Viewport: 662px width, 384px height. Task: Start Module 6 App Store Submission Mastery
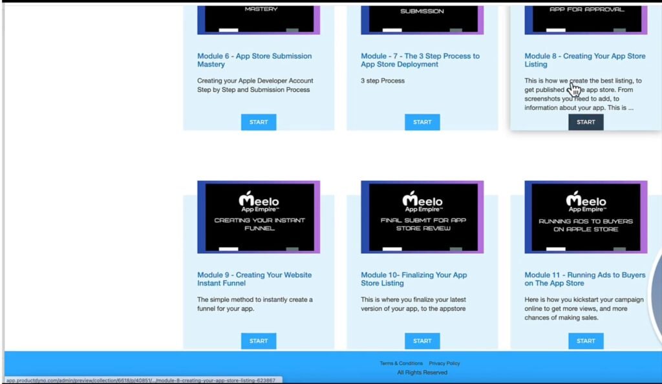(x=259, y=122)
